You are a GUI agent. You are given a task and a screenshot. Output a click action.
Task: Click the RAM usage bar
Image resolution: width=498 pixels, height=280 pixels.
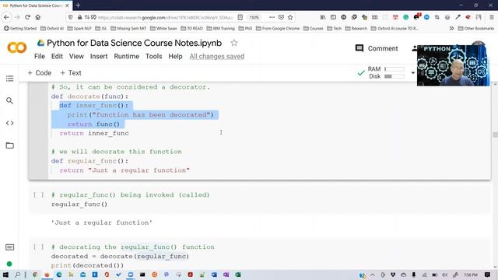(x=395, y=69)
